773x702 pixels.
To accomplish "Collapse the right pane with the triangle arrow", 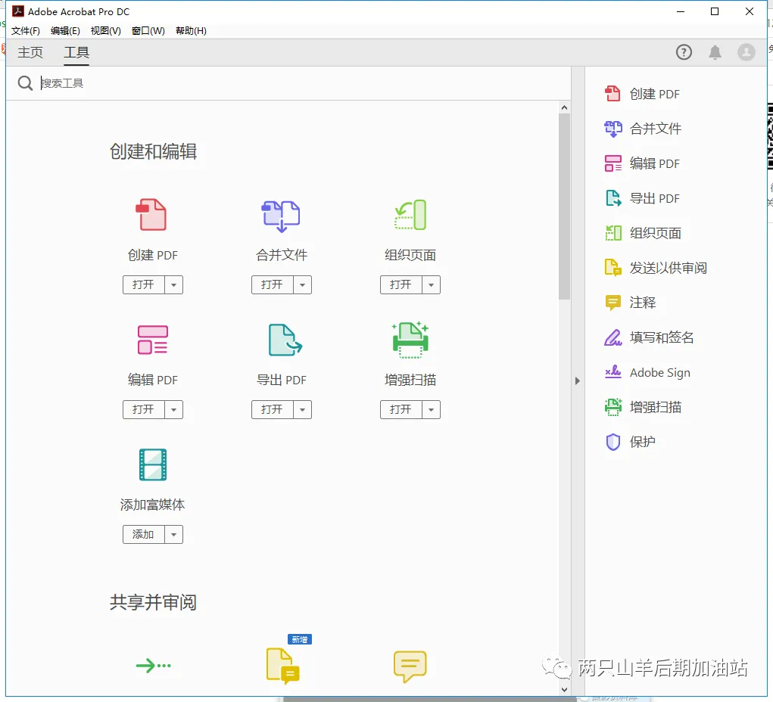I will tap(577, 381).
